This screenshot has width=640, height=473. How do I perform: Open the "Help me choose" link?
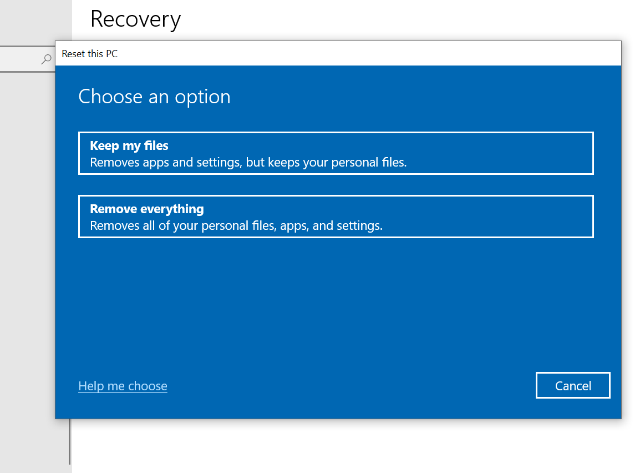click(123, 386)
